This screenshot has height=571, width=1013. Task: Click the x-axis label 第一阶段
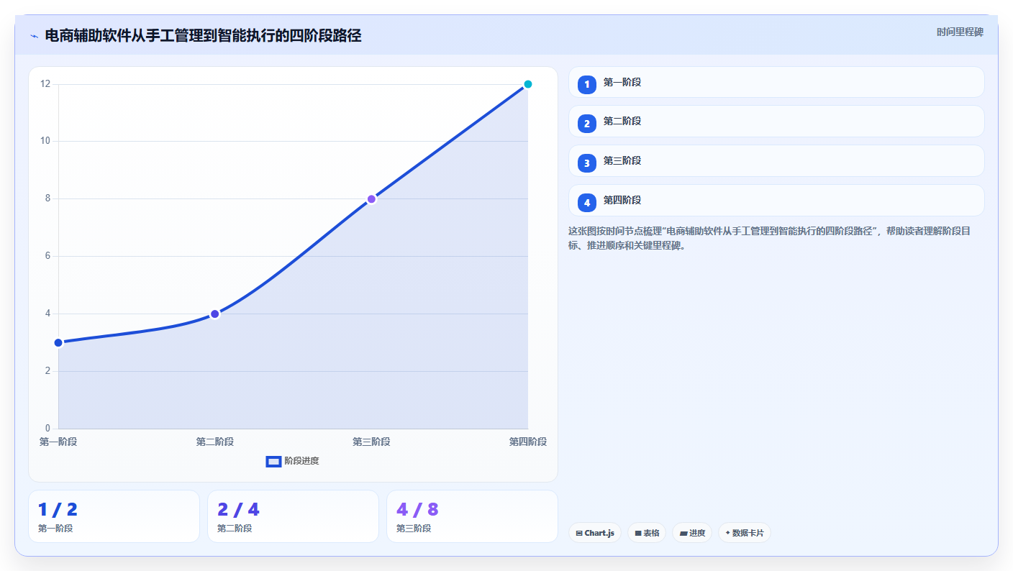[58, 442]
